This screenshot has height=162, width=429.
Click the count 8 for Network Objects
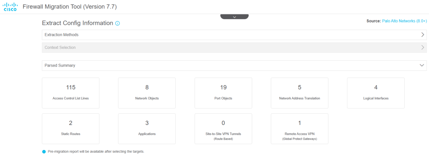pyautogui.click(x=147, y=88)
